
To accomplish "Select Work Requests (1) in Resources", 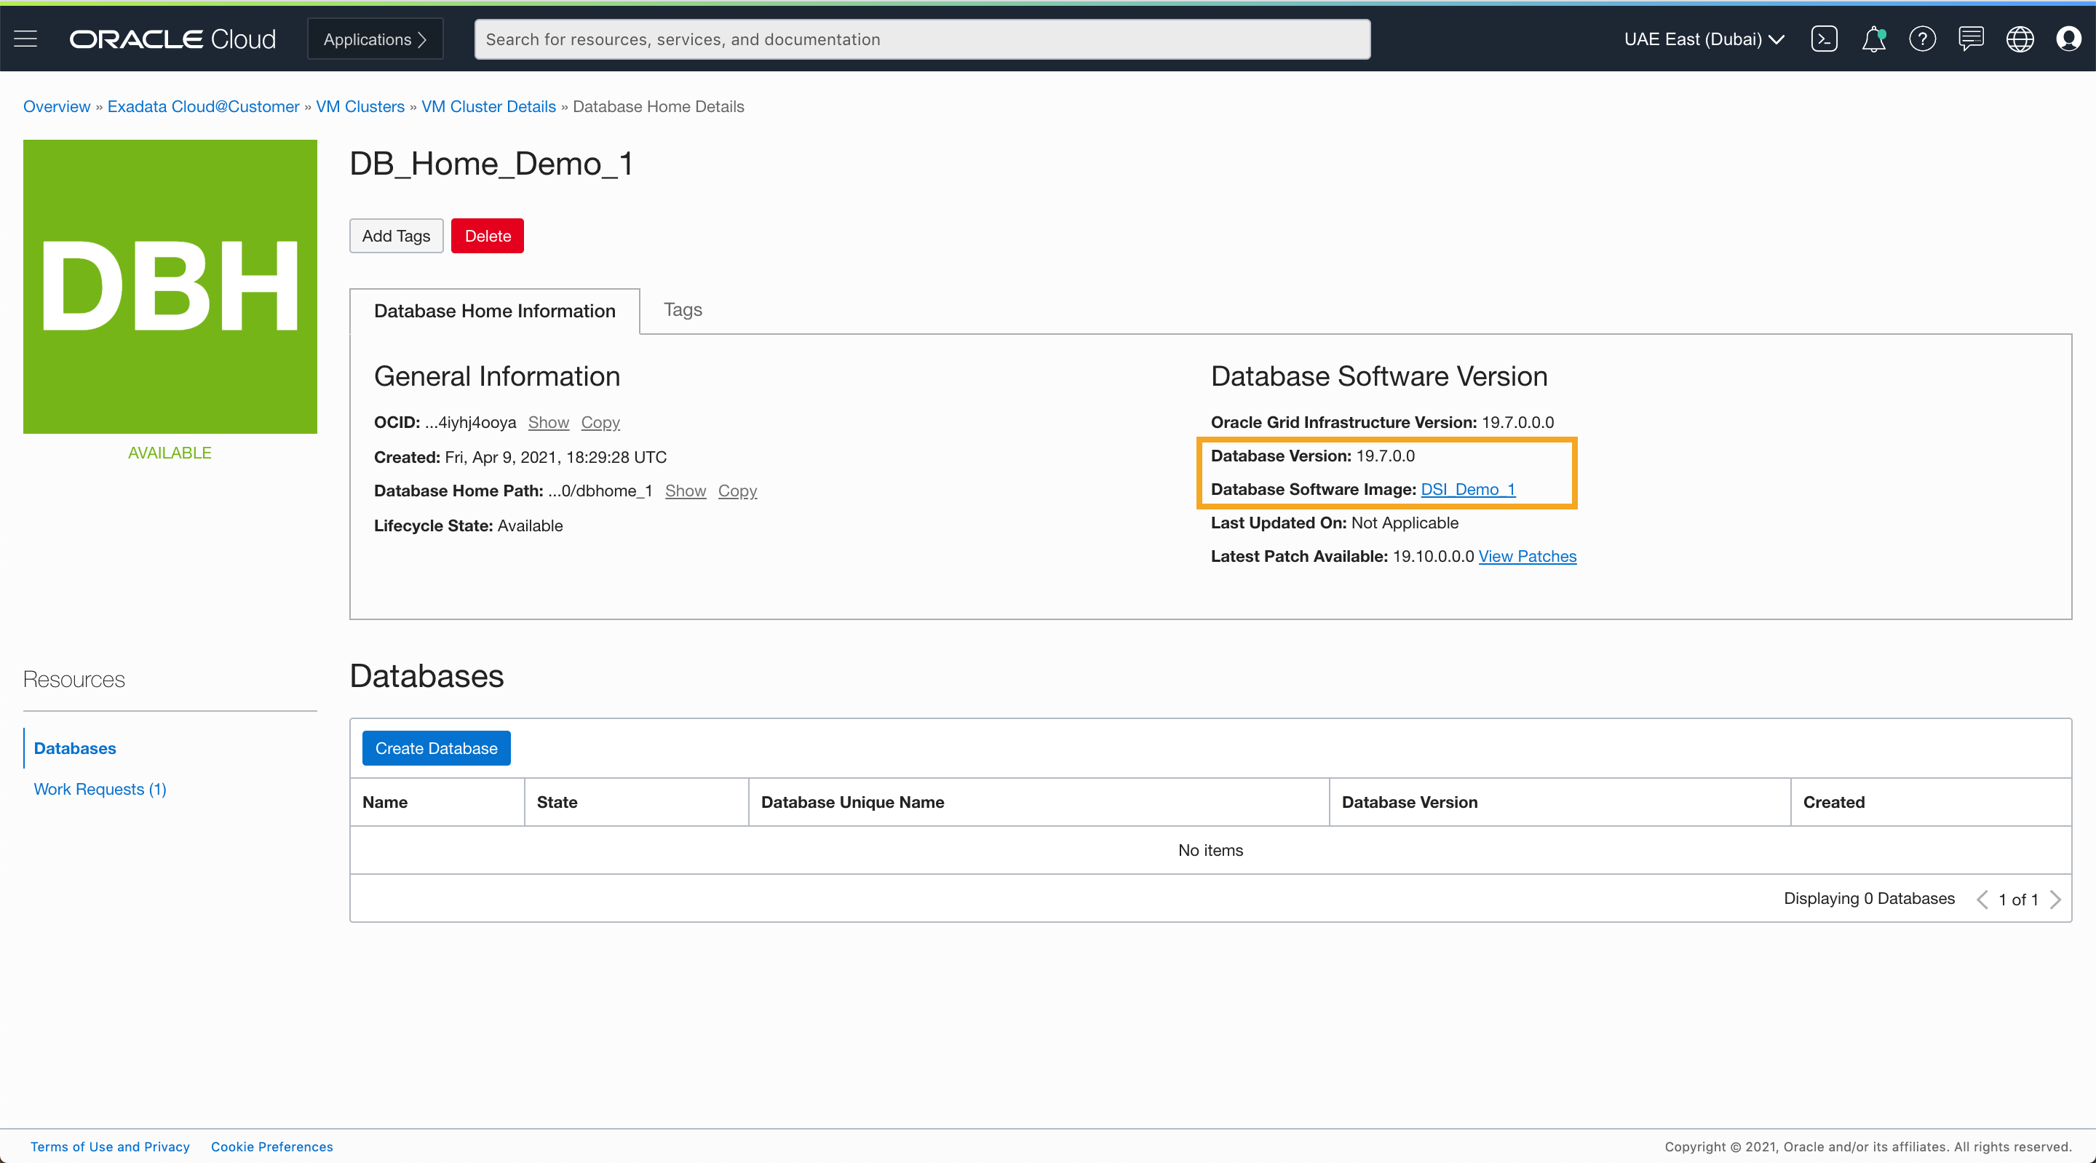I will (100, 789).
